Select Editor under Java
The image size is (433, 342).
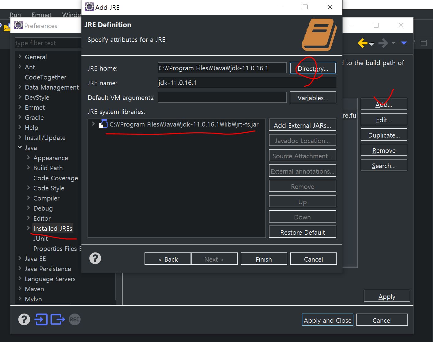pos(42,218)
